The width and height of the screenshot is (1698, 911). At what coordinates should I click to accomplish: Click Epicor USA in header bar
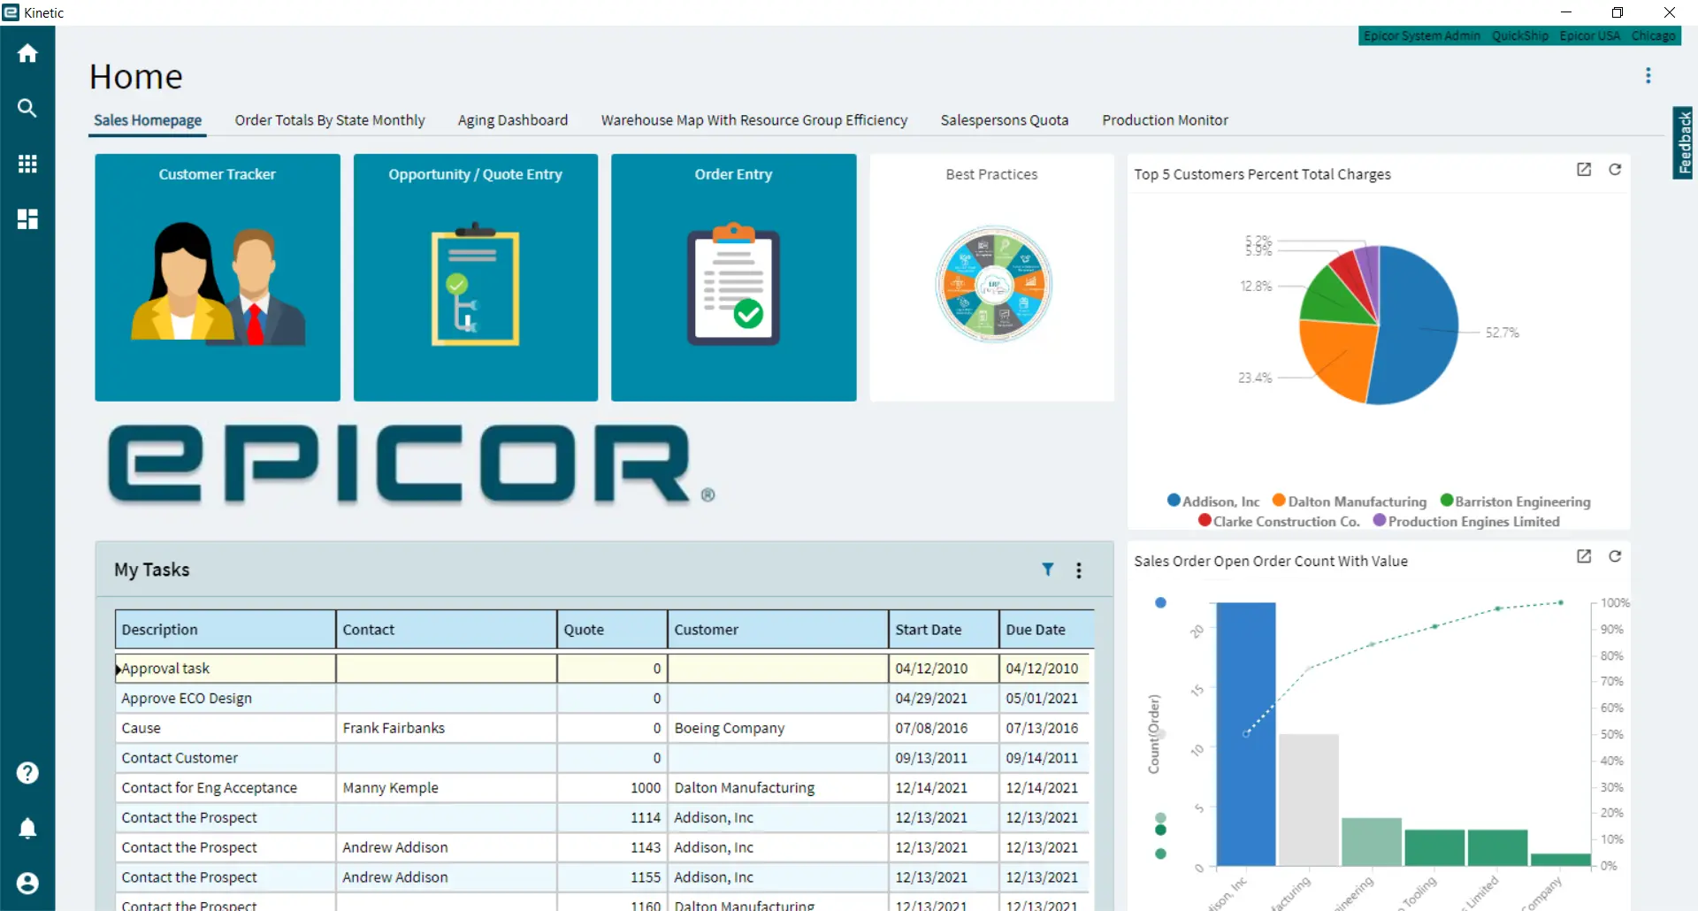click(1589, 36)
